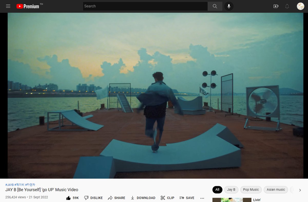Click the magnifier search button
The height and width of the screenshot is (202, 308).
point(215,6)
